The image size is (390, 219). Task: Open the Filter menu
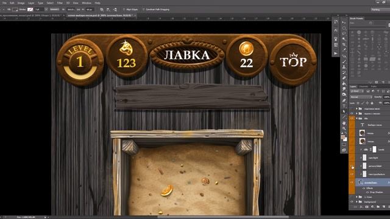coord(60,3)
